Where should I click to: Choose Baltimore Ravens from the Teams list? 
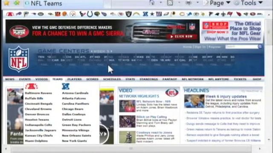click(38, 93)
